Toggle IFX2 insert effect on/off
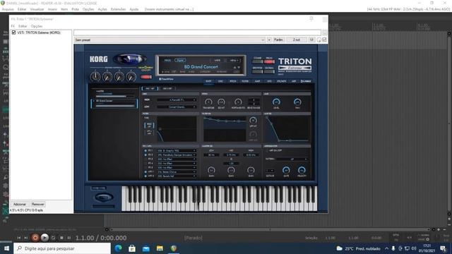The width and height of the screenshot is (452, 254). coord(145,155)
